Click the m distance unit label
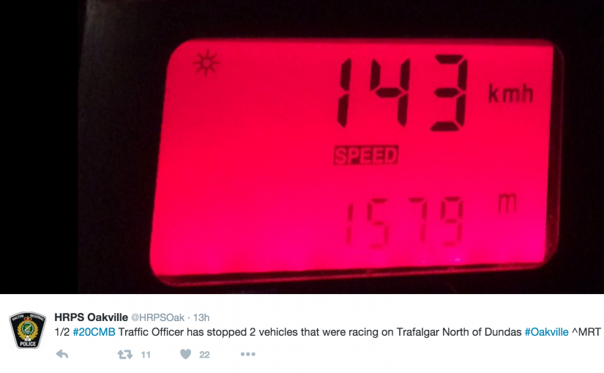The height and width of the screenshot is (373, 604). click(507, 203)
